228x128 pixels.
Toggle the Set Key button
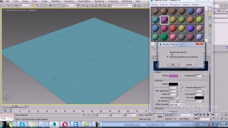click(x=168, y=119)
